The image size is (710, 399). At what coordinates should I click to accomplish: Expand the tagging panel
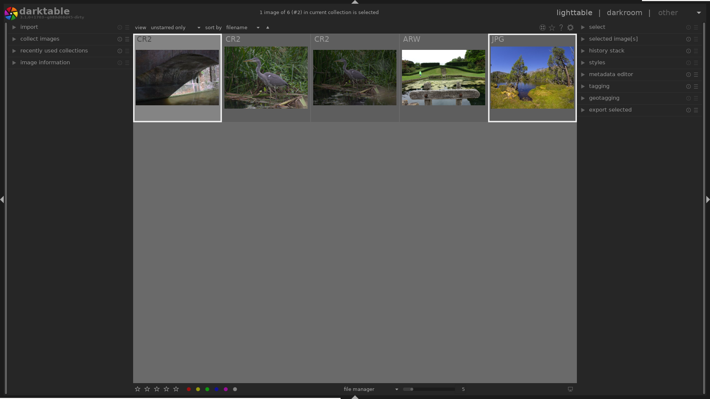click(x=599, y=86)
